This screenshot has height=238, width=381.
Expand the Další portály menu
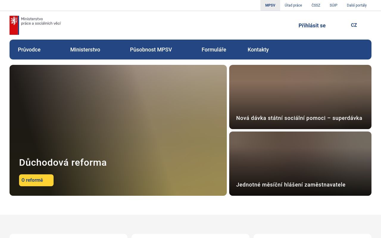click(x=357, y=5)
